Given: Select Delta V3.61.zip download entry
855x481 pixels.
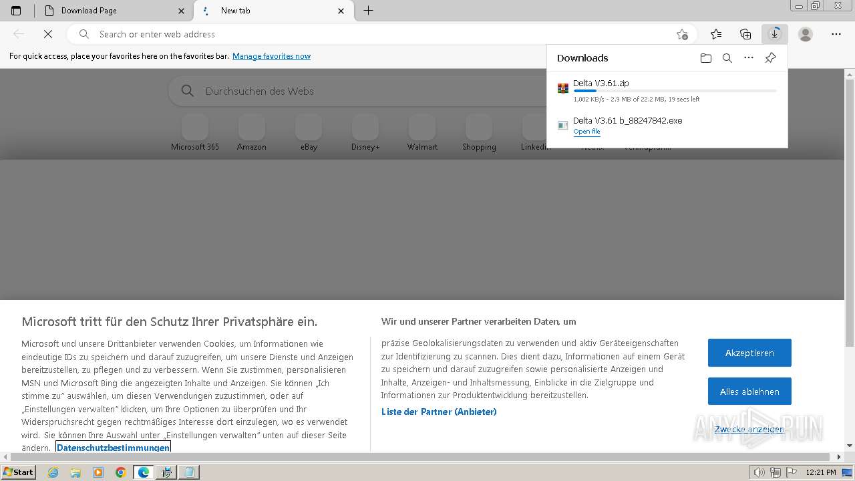Looking at the screenshot, I should click(667, 91).
